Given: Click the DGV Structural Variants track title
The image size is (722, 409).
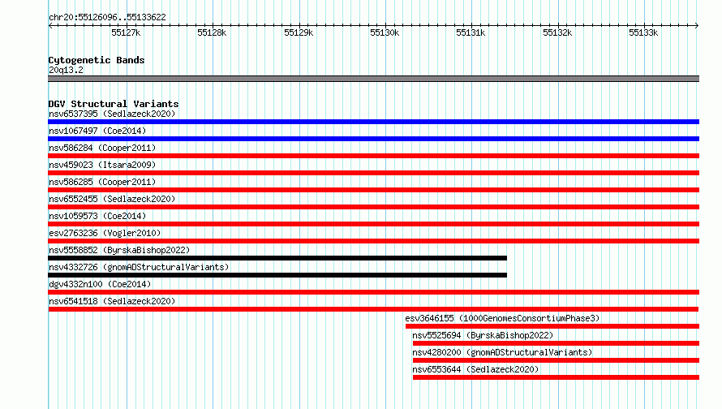Looking at the screenshot, I should [x=114, y=104].
